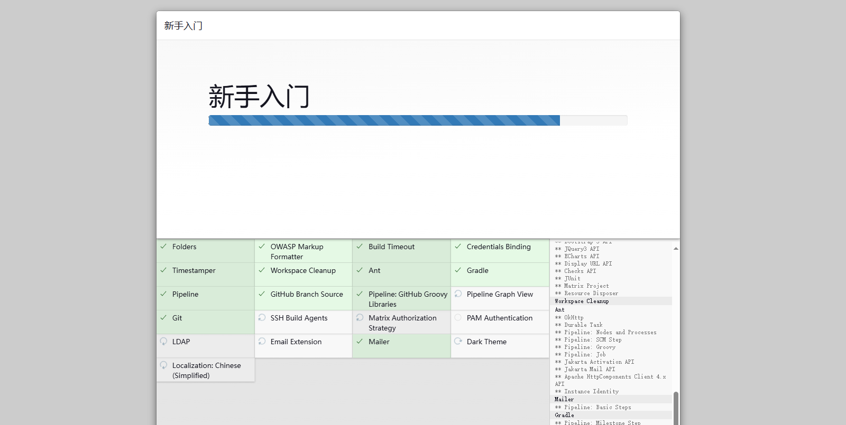
Task: Click the Workspace Cleanup entry in install log
Action: click(582, 301)
